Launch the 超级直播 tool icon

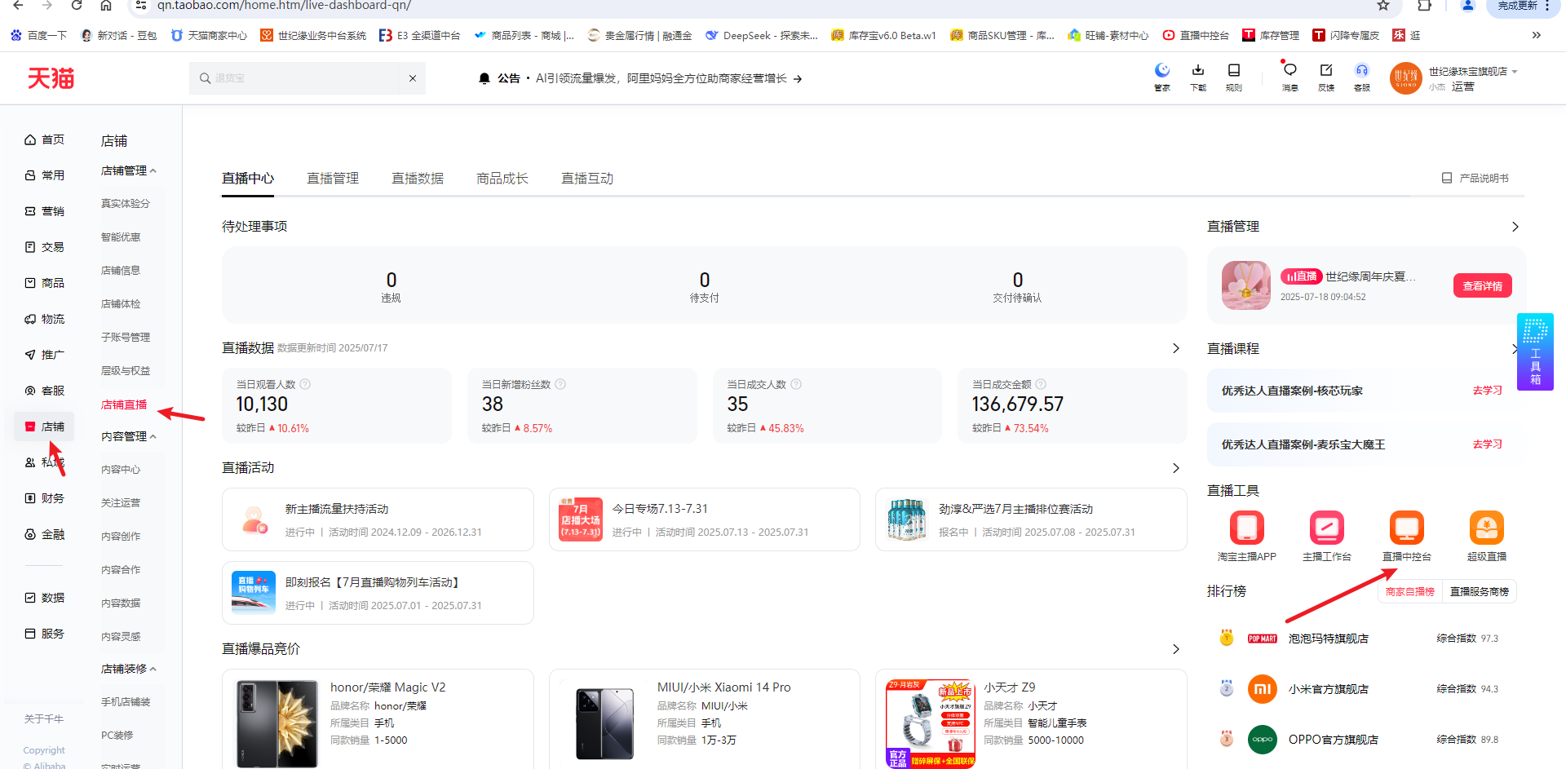tap(1486, 528)
